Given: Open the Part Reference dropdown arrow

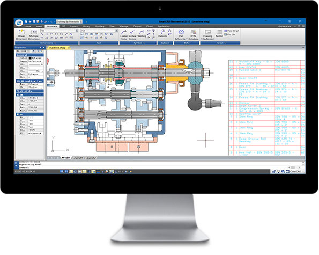Looking at the screenshot, I should (x=187, y=39).
